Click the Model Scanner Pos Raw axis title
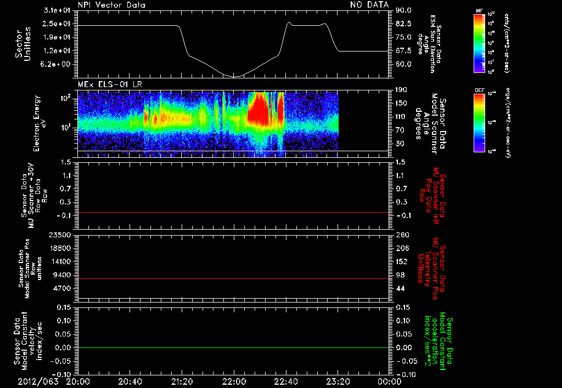This screenshot has width=562, height=388. pos(30,269)
